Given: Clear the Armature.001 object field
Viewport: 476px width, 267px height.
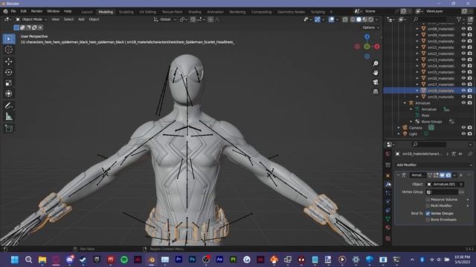Looking at the screenshot, I should 461,184.
